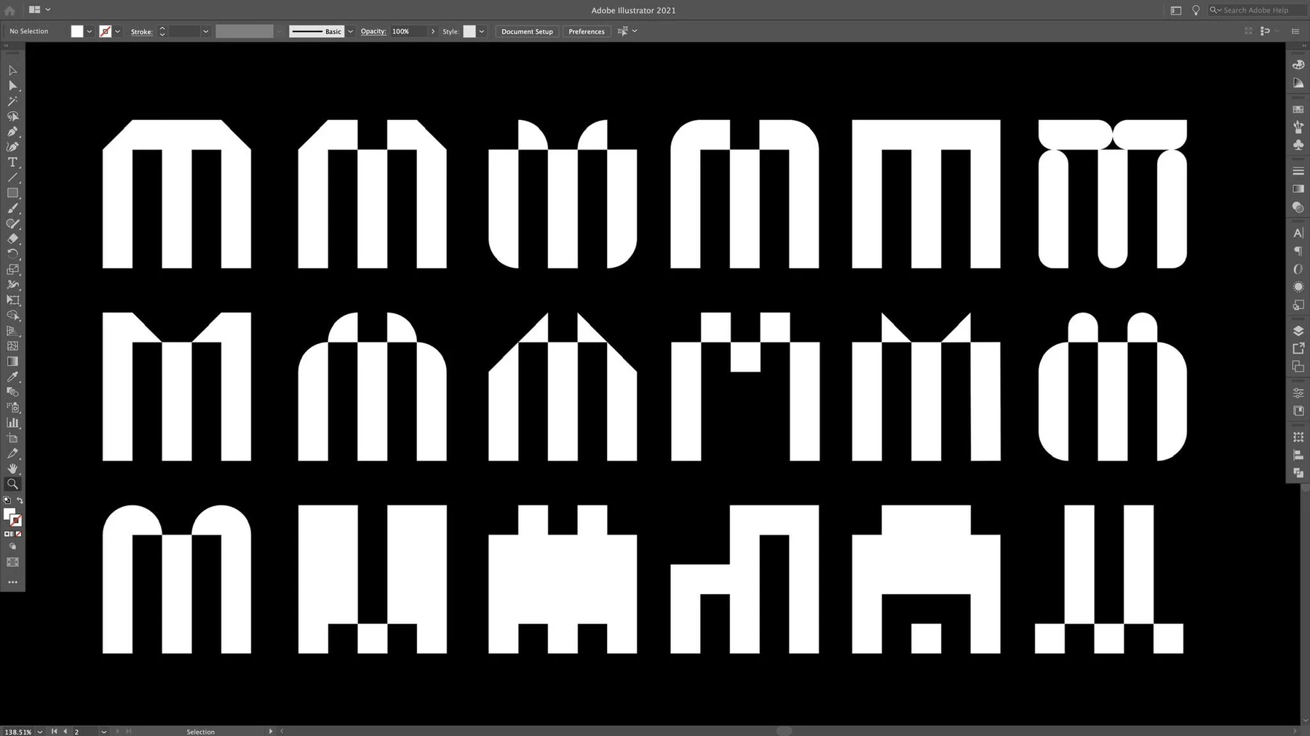This screenshot has height=736, width=1310.
Task: Click the Stroke label link
Action: pyautogui.click(x=142, y=32)
